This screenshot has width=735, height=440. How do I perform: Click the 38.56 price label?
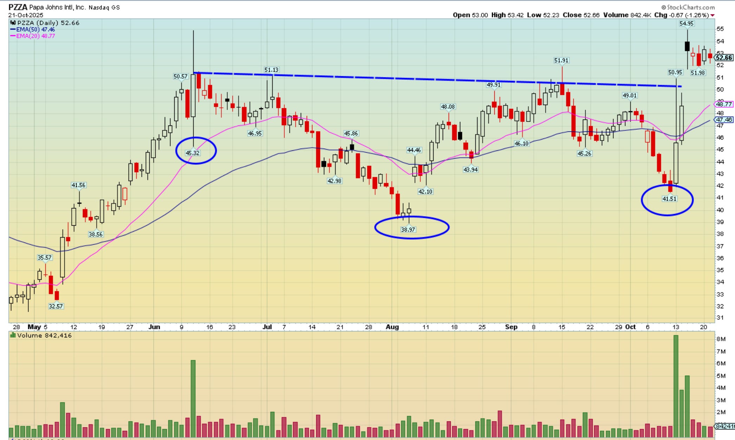(x=96, y=234)
